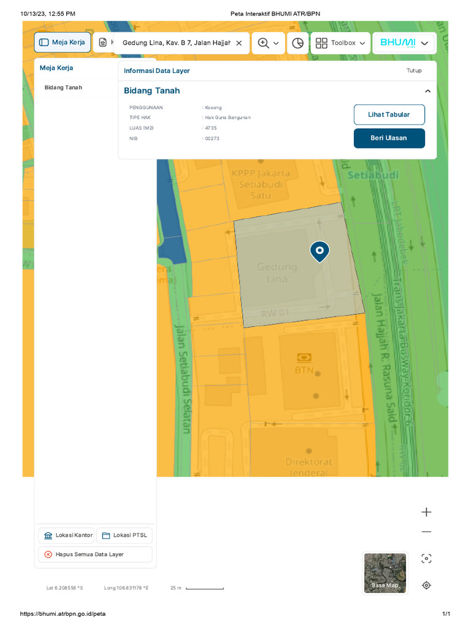Click the Gedung Lina map label
Viewport: 471px width, 628px height.
(x=277, y=273)
